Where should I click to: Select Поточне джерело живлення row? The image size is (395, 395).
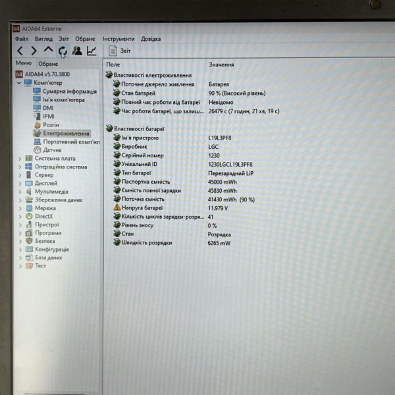171,84
